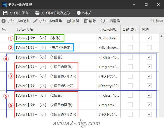
Task: Enable 自動改行 for （表示/非表示） row
Action: [x=130, y=48]
